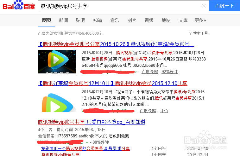Open 百度快照 beside 评价 link
Screen dimensions: 240x156
[x=148, y=111]
